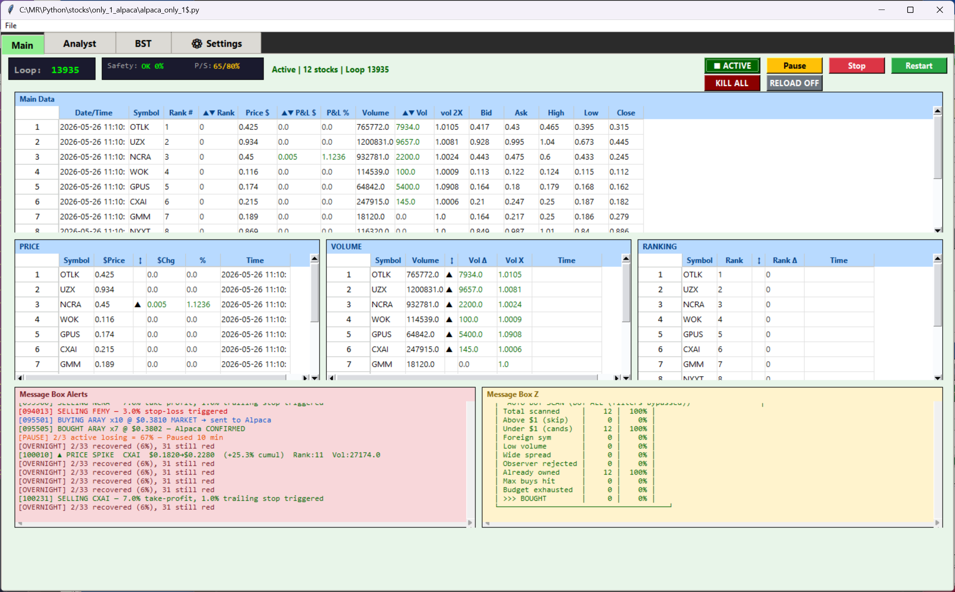This screenshot has height=592, width=955.
Task: Sort Main Data by ▲▼ Rank column
Action: (x=218, y=113)
